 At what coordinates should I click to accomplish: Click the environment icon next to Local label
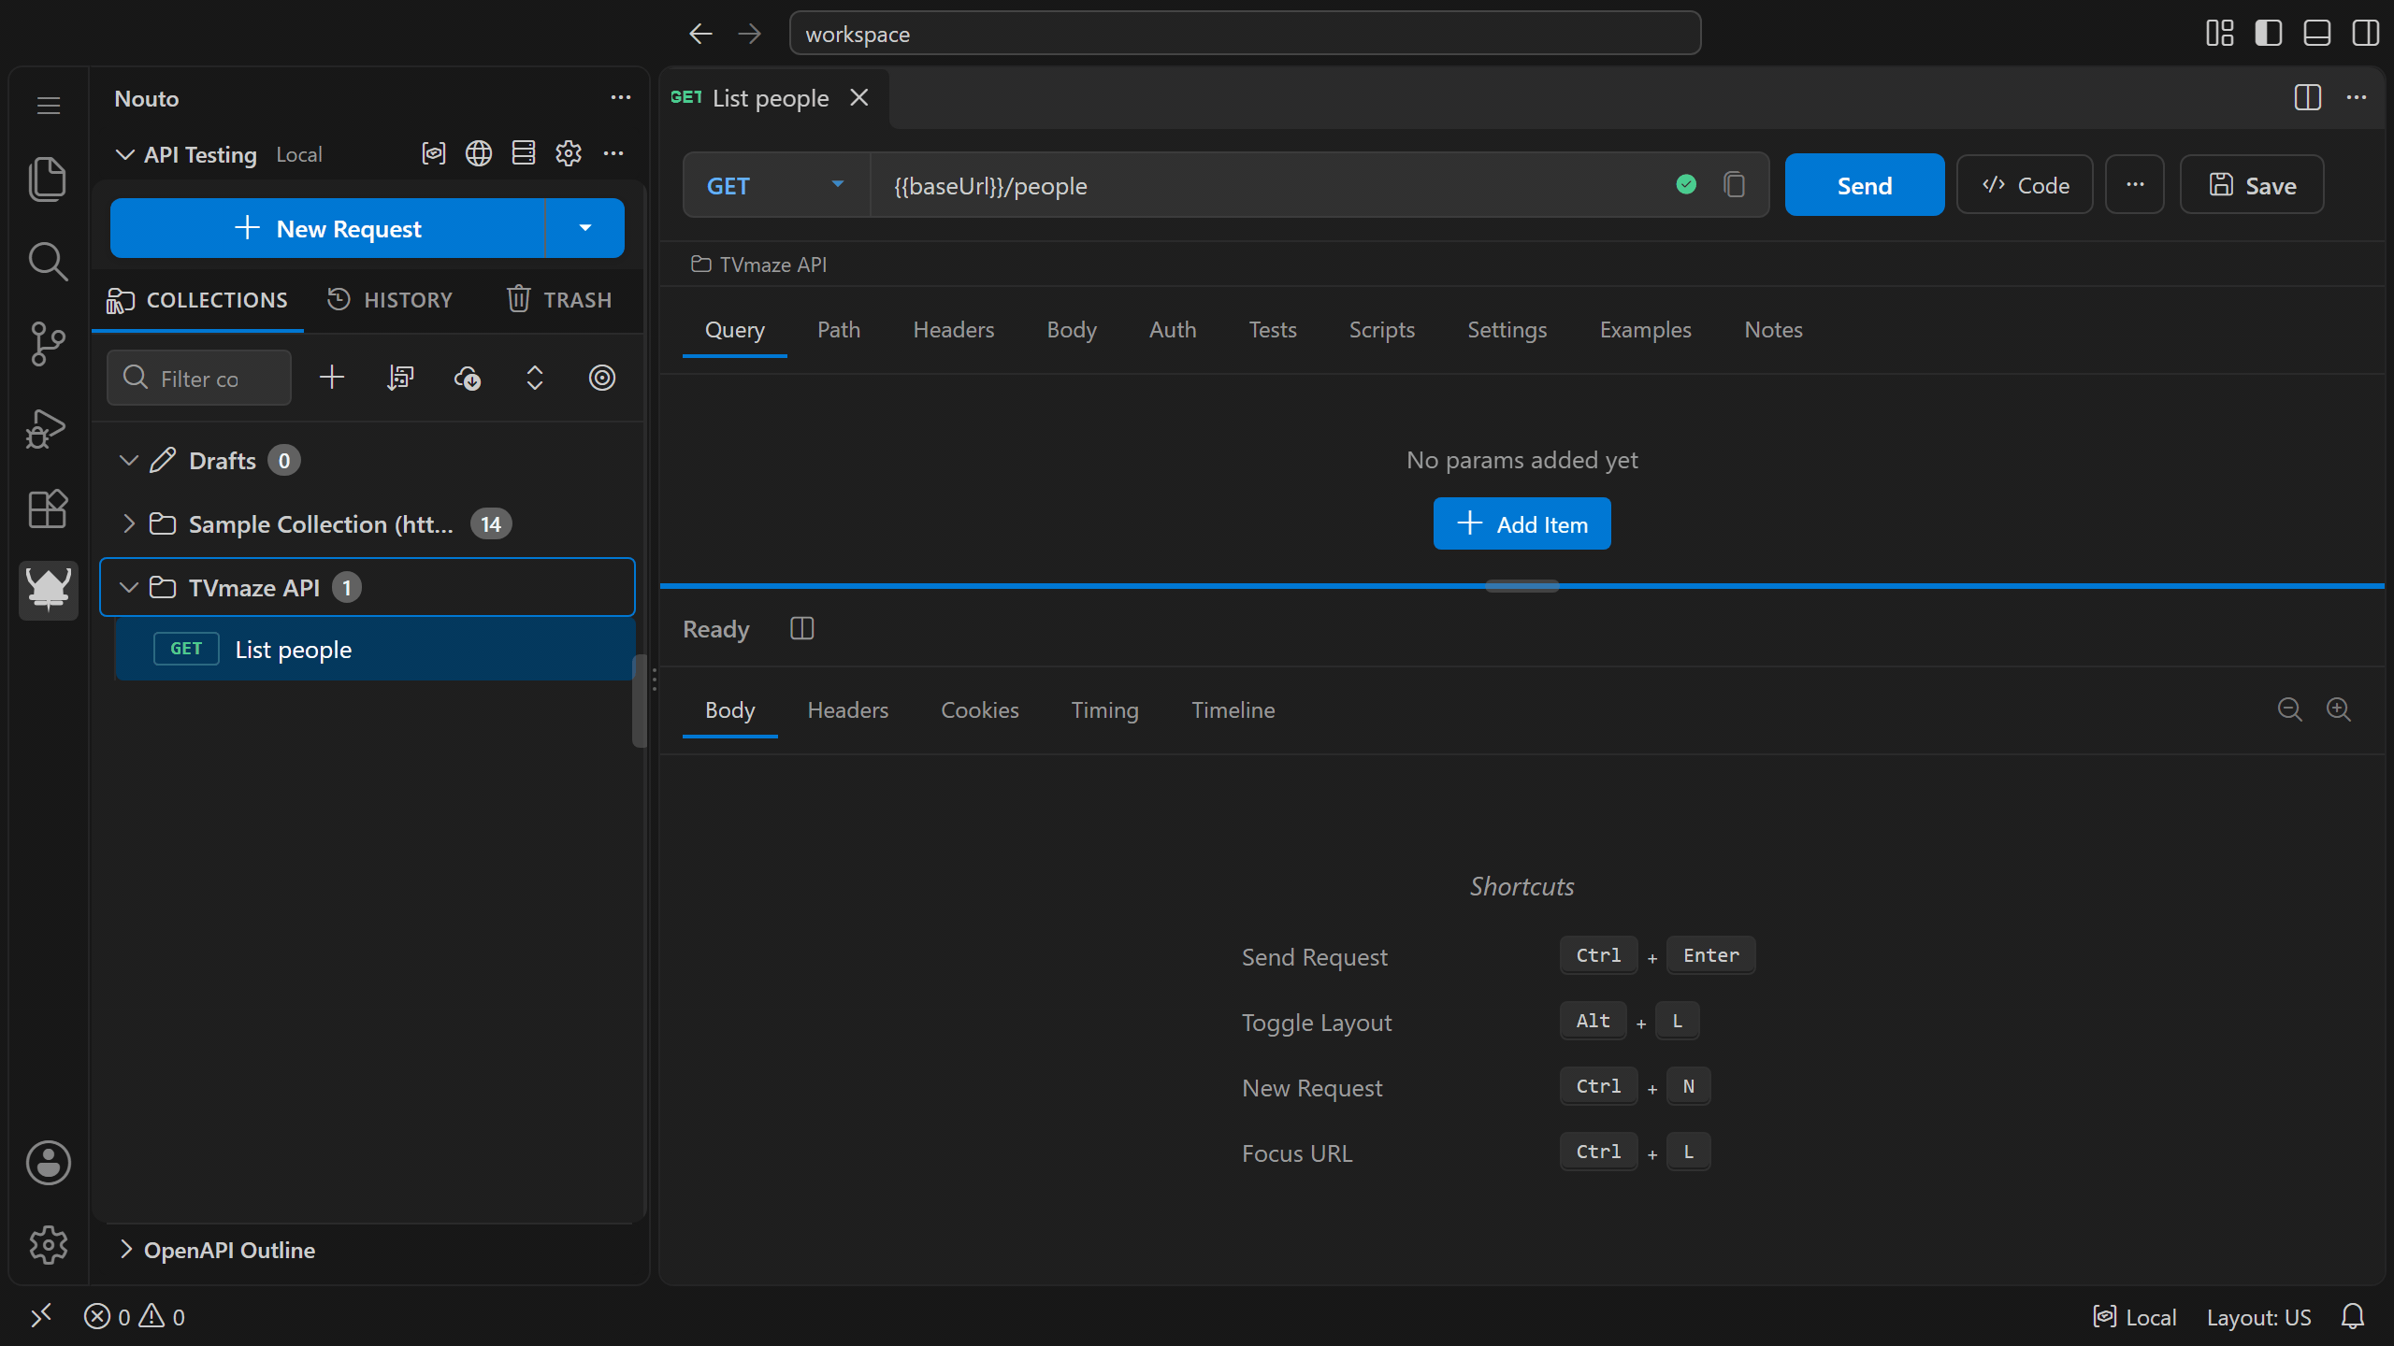click(x=434, y=153)
